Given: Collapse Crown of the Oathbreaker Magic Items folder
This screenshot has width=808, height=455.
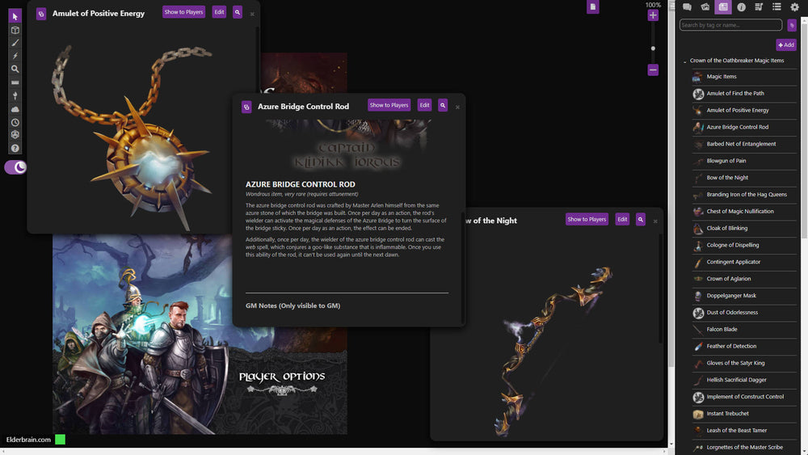Looking at the screenshot, I should coord(685,61).
